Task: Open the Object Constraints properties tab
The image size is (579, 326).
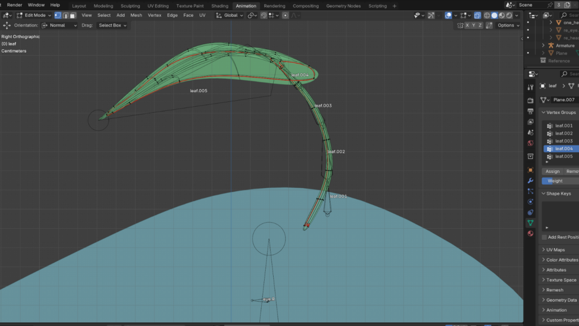Action: (530, 212)
